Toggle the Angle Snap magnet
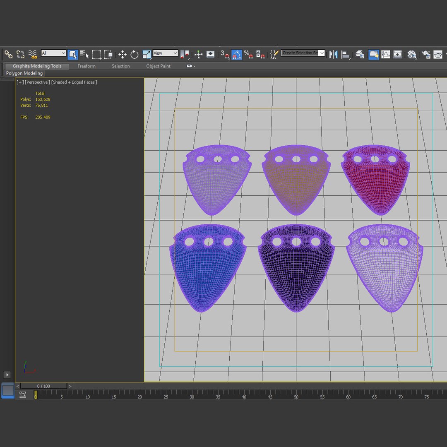 tap(237, 54)
